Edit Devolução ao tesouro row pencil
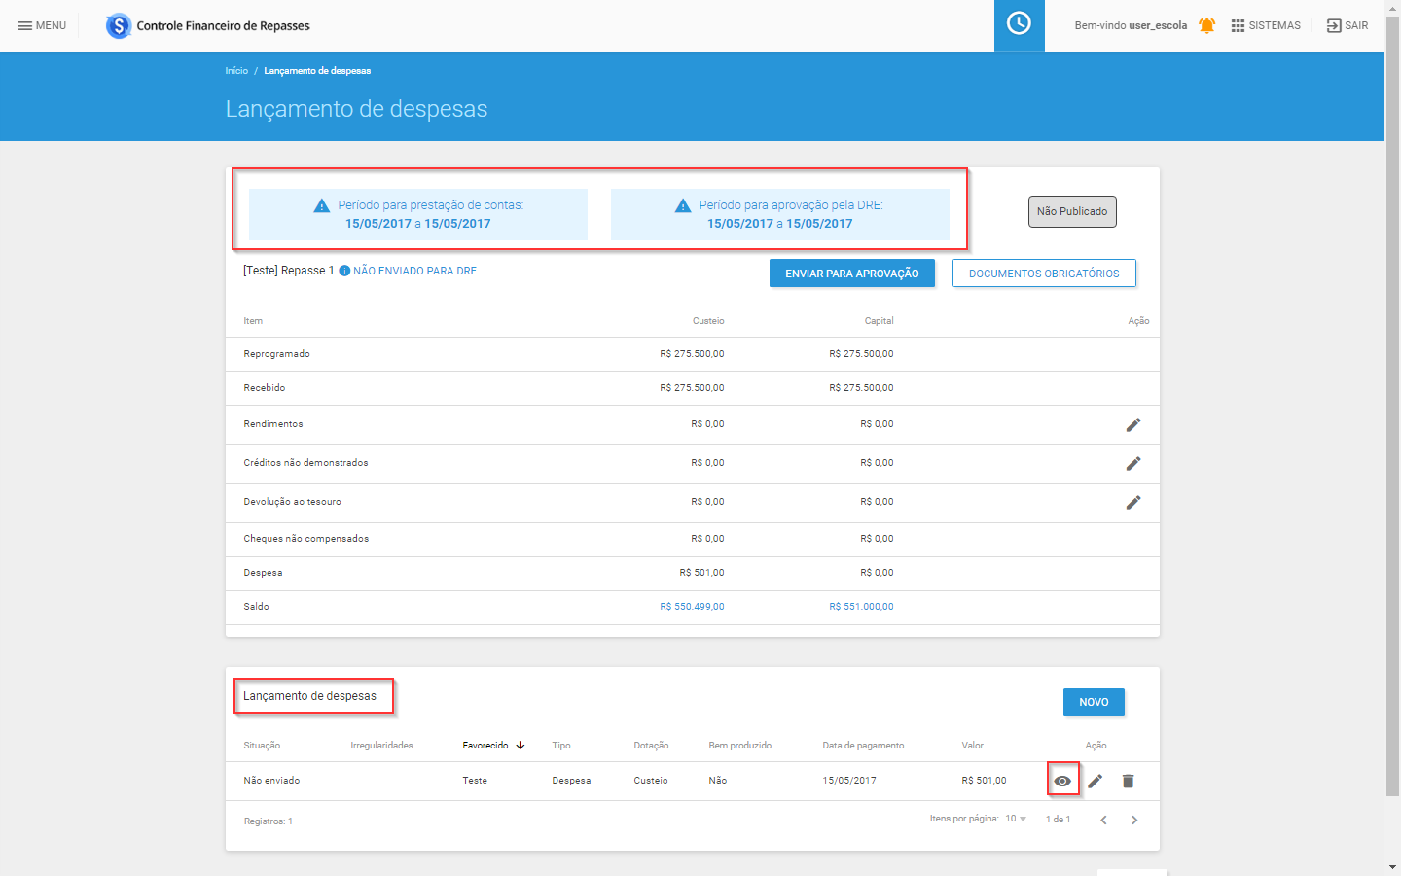This screenshot has height=876, width=1401. point(1132,503)
